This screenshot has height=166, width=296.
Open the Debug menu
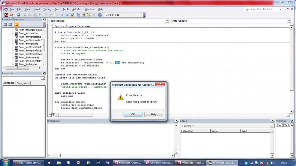point(47,9)
